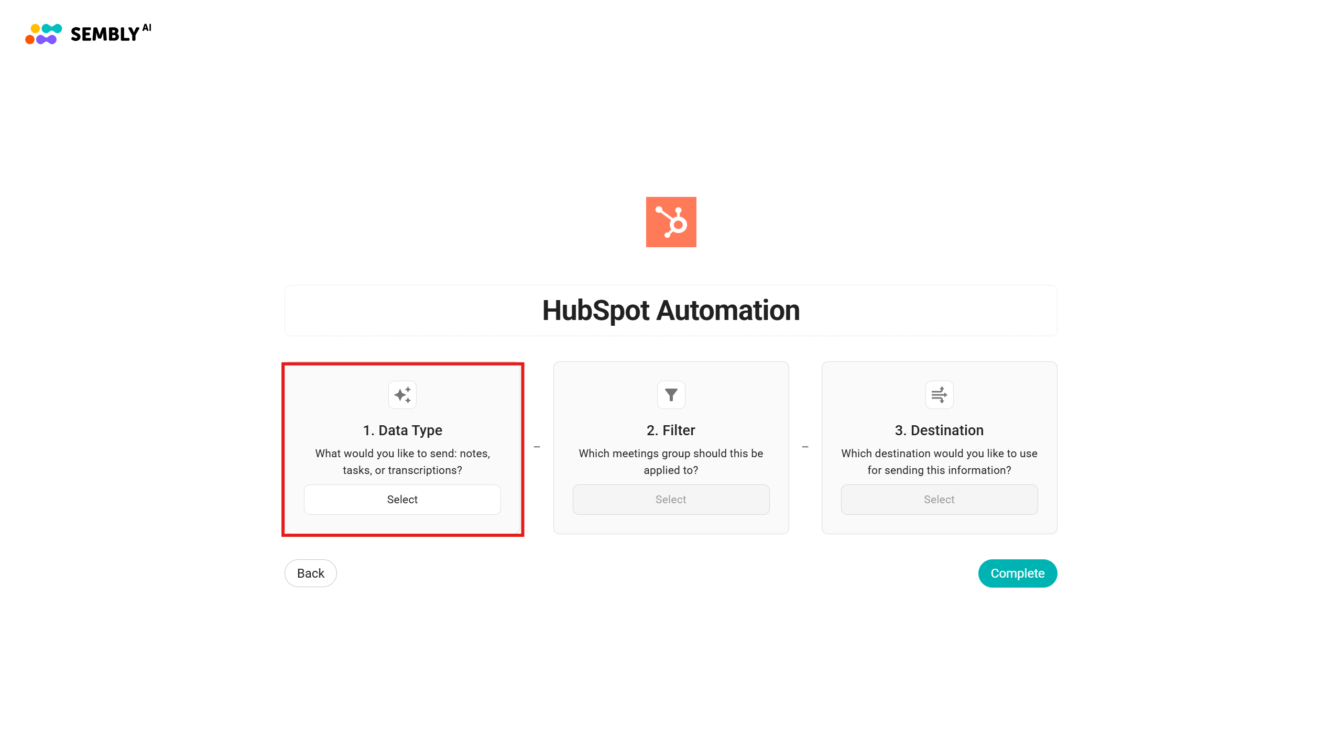Edit the HubSpot Automation title field
Image resolution: width=1341 pixels, height=729 pixels.
coord(671,311)
